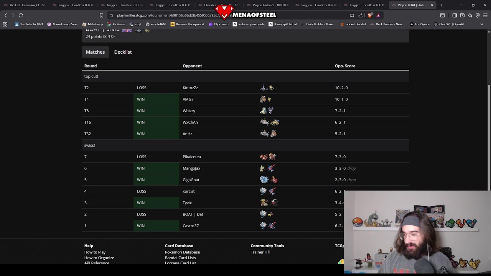Open the Leo AI sparkle icon
This screenshot has width=491, height=276.
pos(470,15)
